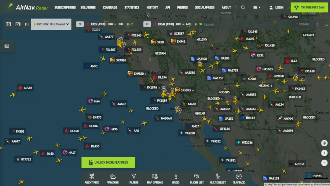Select Japan Airlines flight JL12 label
330x186 pixels.
pos(291,61)
